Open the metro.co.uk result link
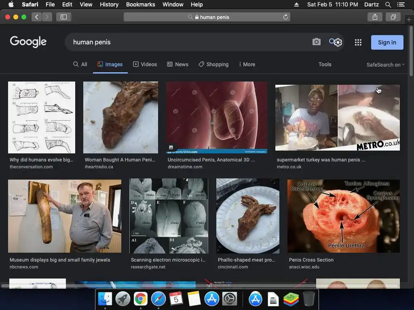The width and height of the screenshot is (414, 310). (x=289, y=167)
